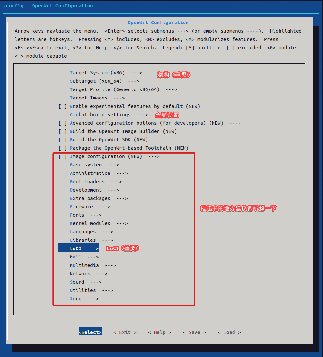Open the Development submenu
The height and width of the screenshot is (357, 323).
coord(94,190)
